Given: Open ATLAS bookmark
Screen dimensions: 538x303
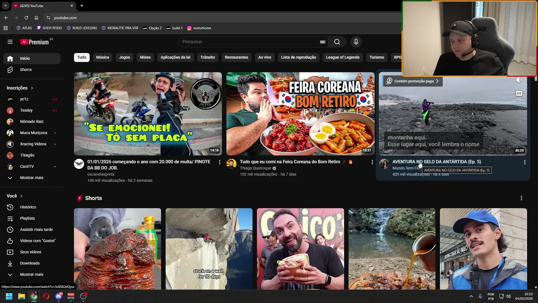Looking at the screenshot, I should (24, 28).
